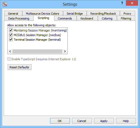Uncheck Terminal Session Manager checkbox

pyautogui.click(x=11, y=39)
